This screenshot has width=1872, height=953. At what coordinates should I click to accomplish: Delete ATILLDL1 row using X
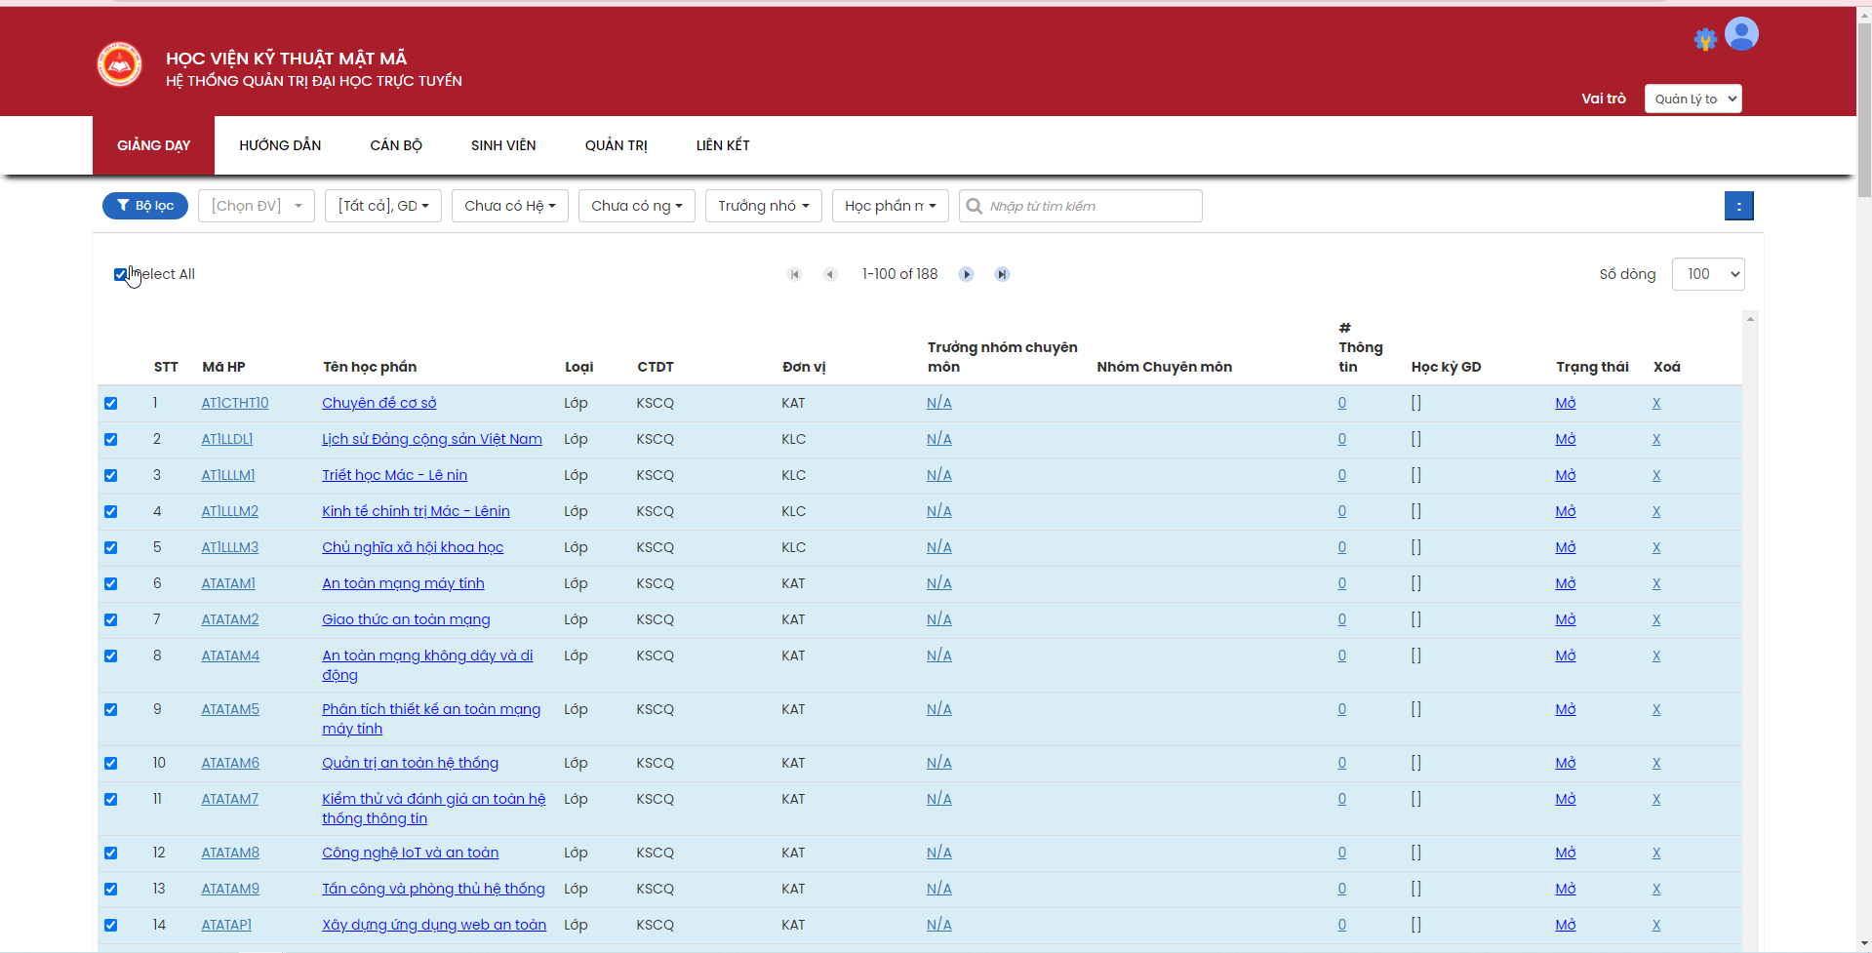point(1656,439)
